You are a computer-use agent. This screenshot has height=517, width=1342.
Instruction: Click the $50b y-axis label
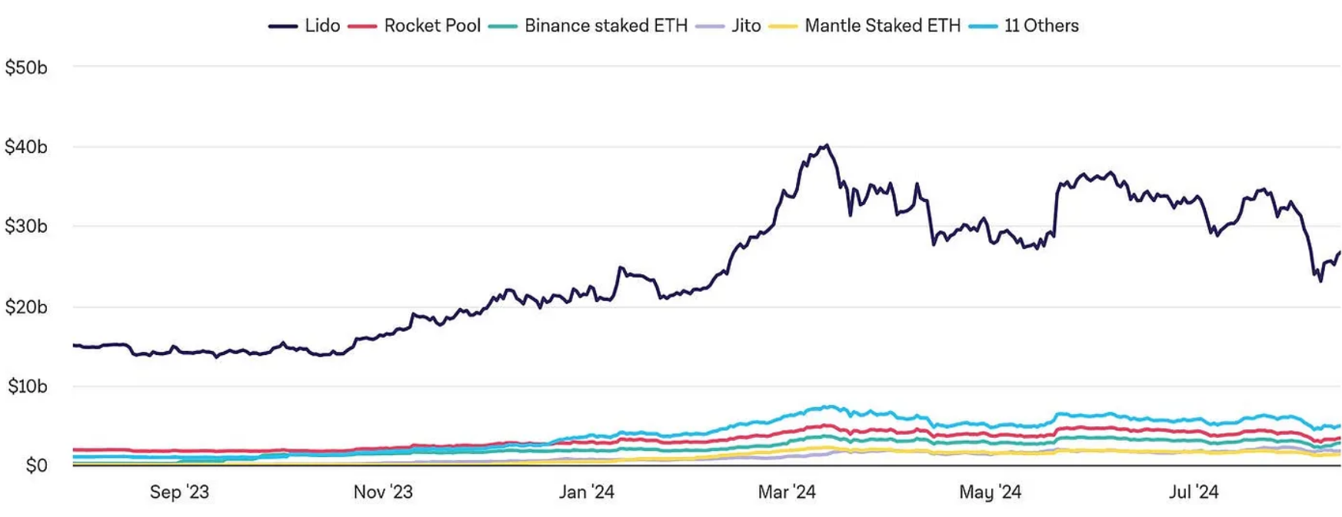pos(26,68)
